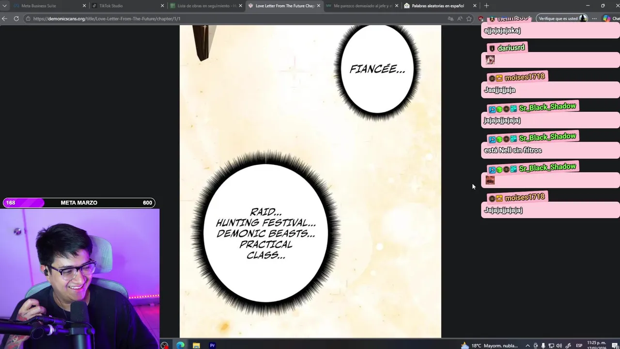The image size is (620, 349).
Task: Open the red shield extension icon
Action: pyautogui.click(x=480, y=18)
